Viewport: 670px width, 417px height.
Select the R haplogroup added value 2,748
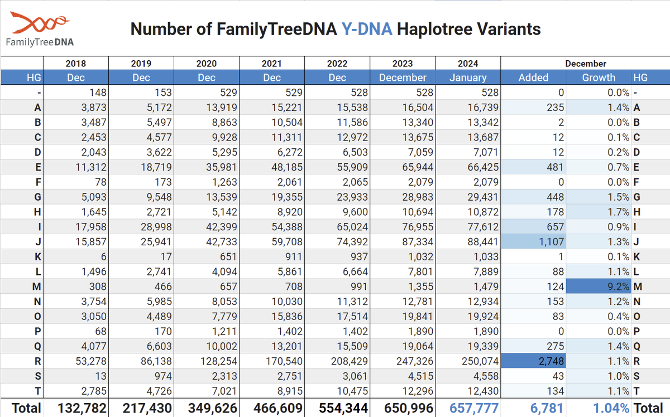coord(534,360)
